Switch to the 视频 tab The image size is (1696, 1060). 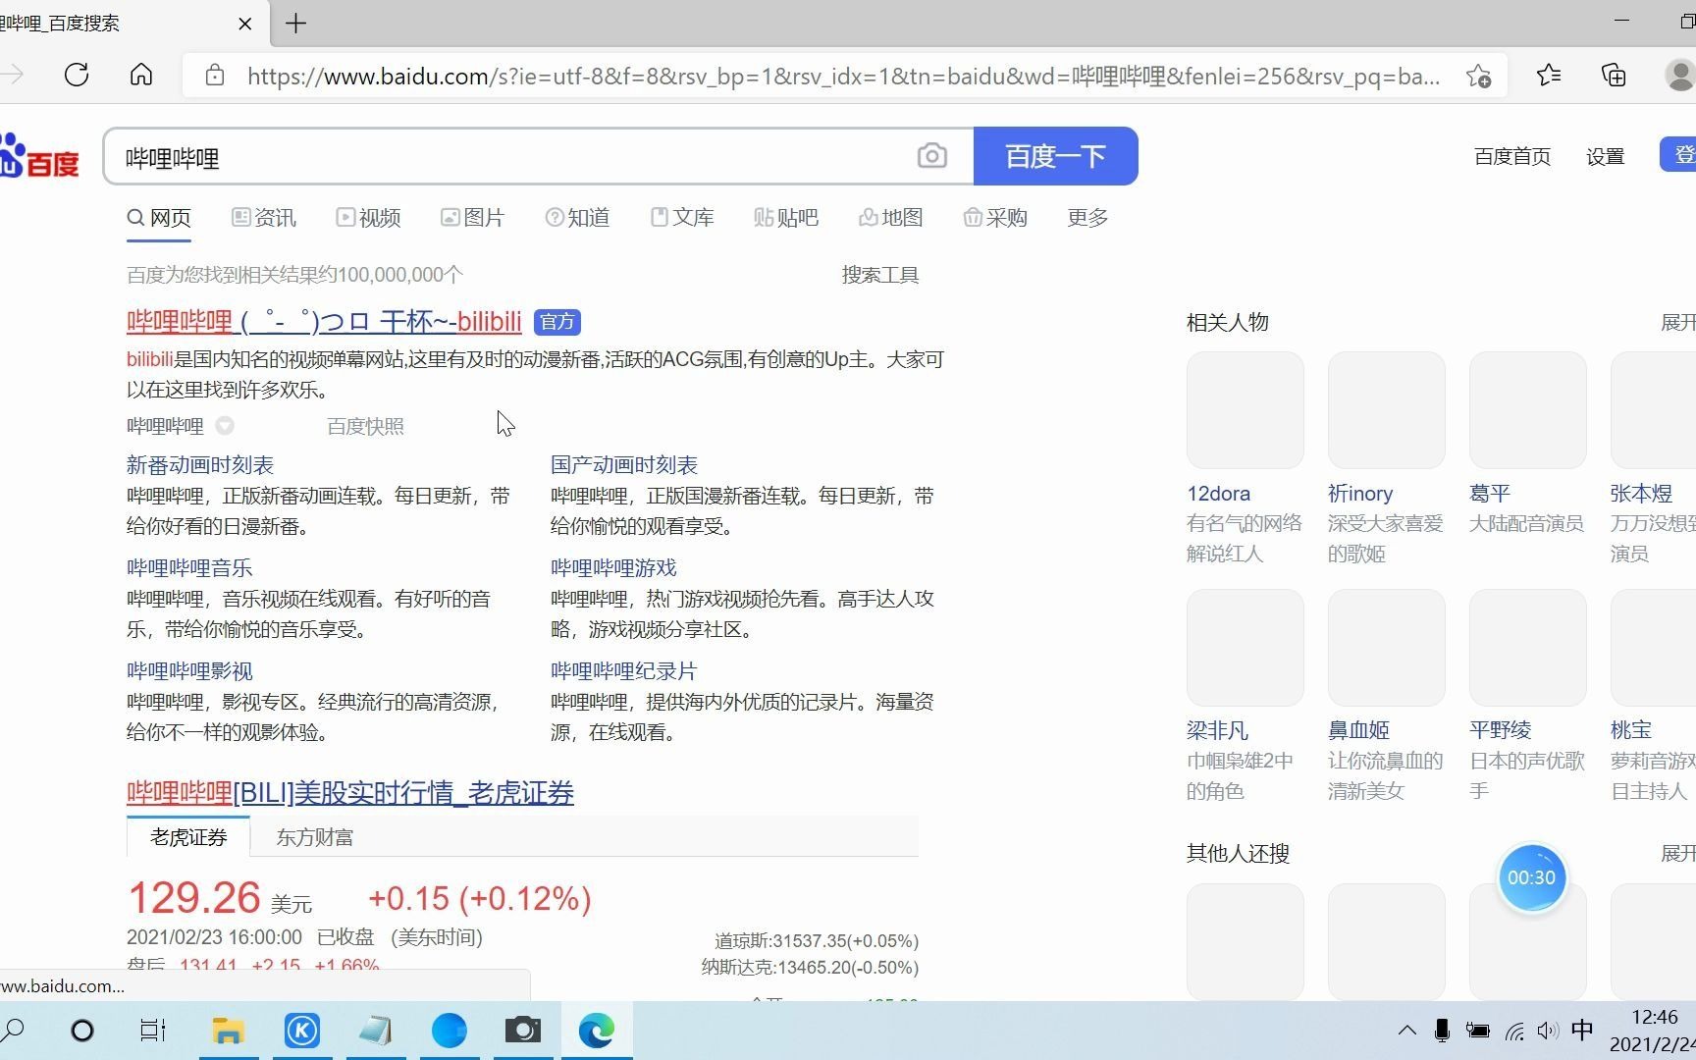pyautogui.click(x=368, y=217)
